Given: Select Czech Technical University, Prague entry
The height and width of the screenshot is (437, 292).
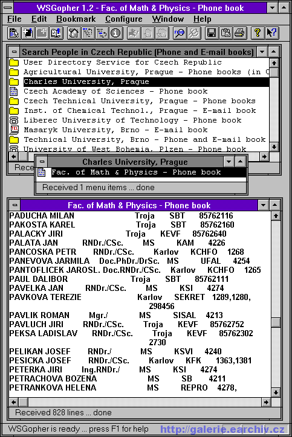Looking at the screenshot, I should tap(139, 101).
